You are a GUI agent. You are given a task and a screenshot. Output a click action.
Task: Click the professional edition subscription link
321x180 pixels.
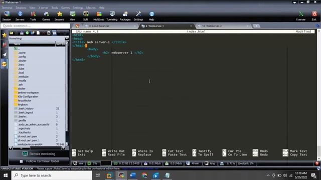click(140, 168)
